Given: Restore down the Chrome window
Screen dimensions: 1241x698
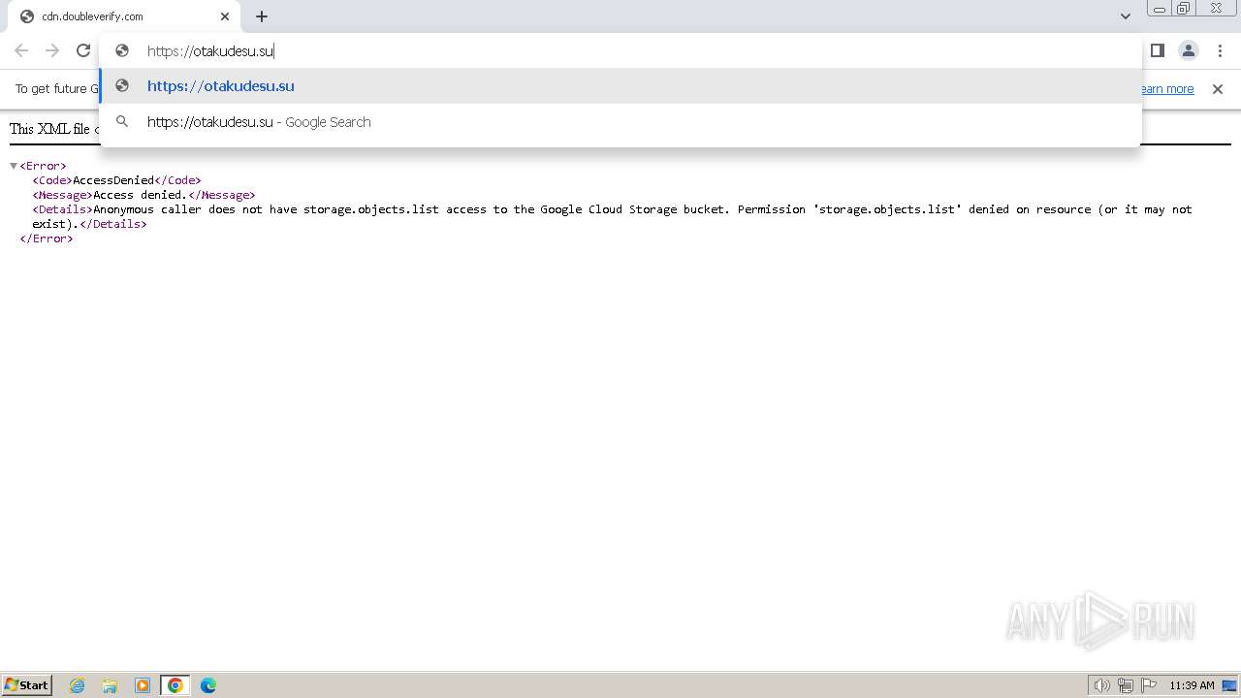Looking at the screenshot, I should (1184, 9).
